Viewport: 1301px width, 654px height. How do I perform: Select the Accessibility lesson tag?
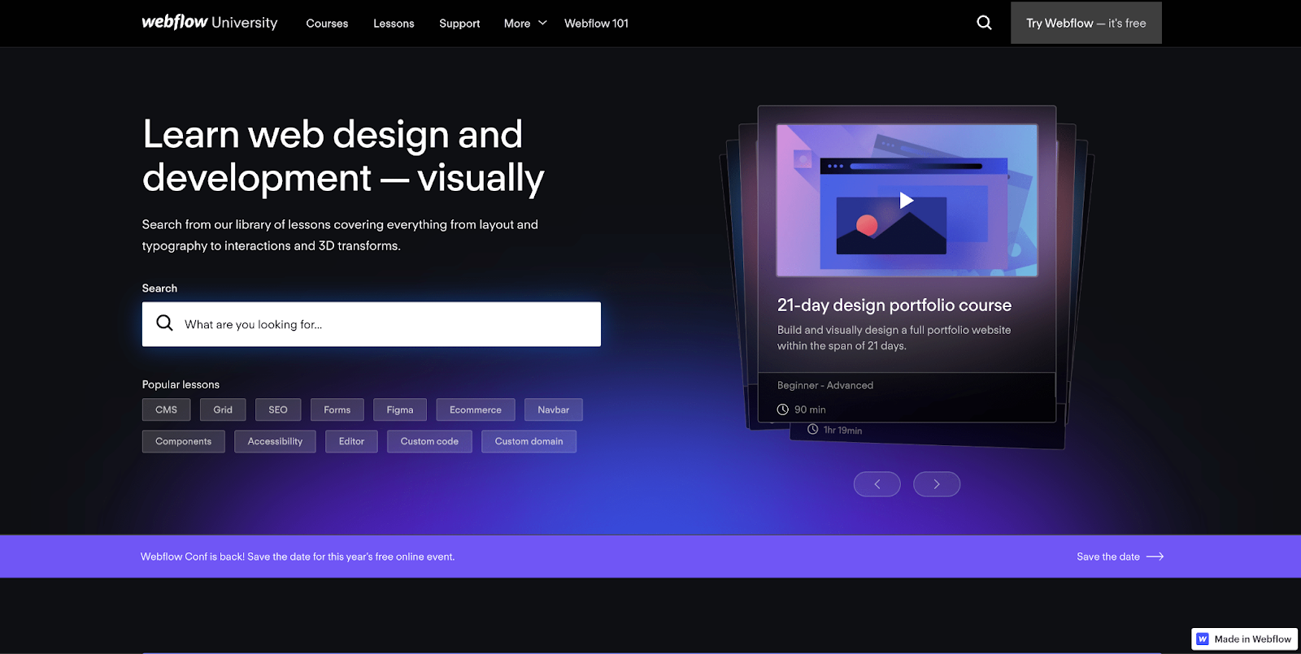pos(275,441)
